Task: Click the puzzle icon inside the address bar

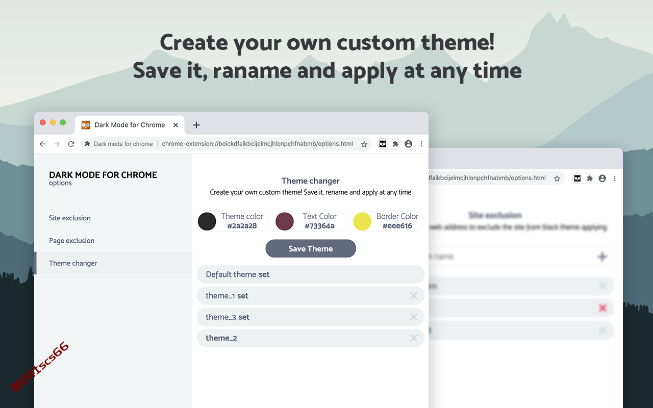Action: [x=88, y=144]
